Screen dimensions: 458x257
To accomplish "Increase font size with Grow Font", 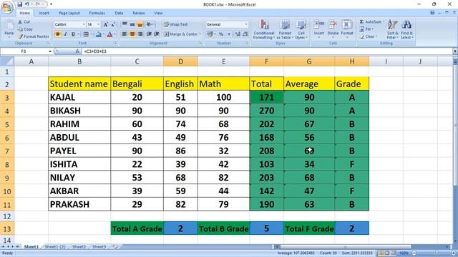I will 106,24.
